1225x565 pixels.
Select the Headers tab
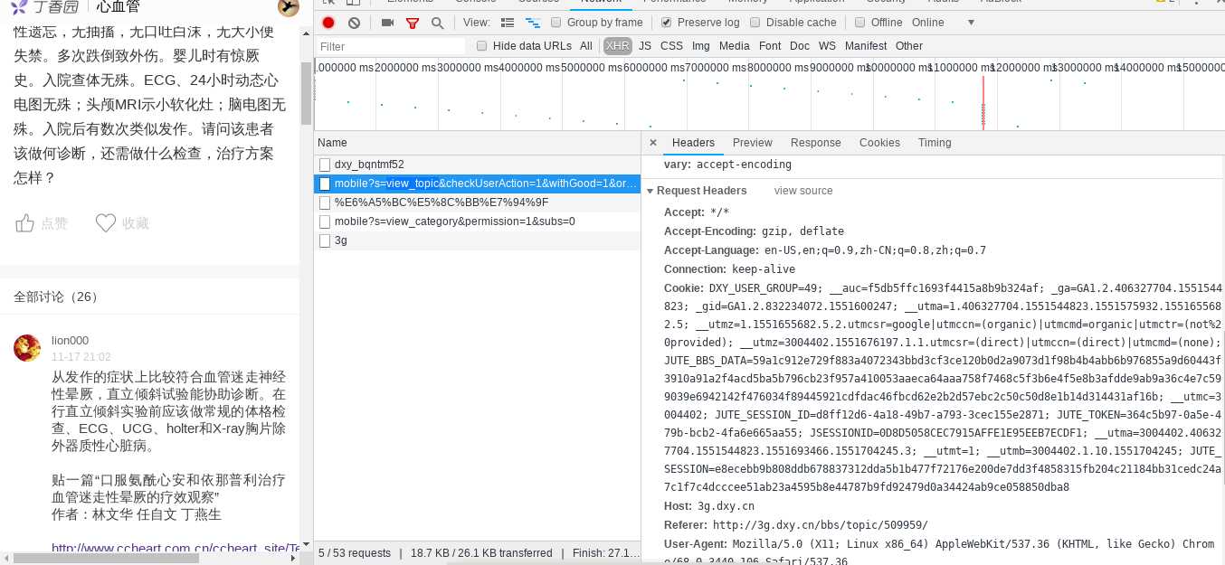click(693, 143)
